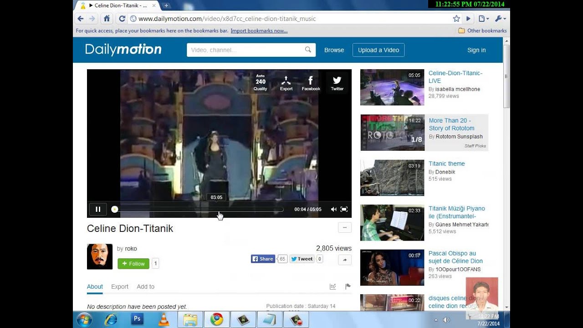
Task: Share video via Twitter overlay icon
Action: (337, 83)
